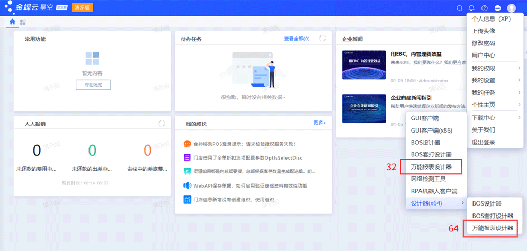Click the chart icon for 门店信息新增
This screenshot has width=527, height=251.
click(187, 200)
